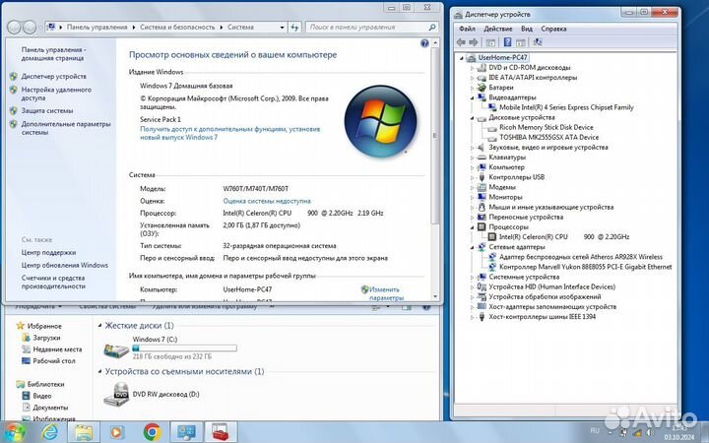Select Atheros AR928X Wireless adapter
The height and width of the screenshot is (443, 709).
581,256
